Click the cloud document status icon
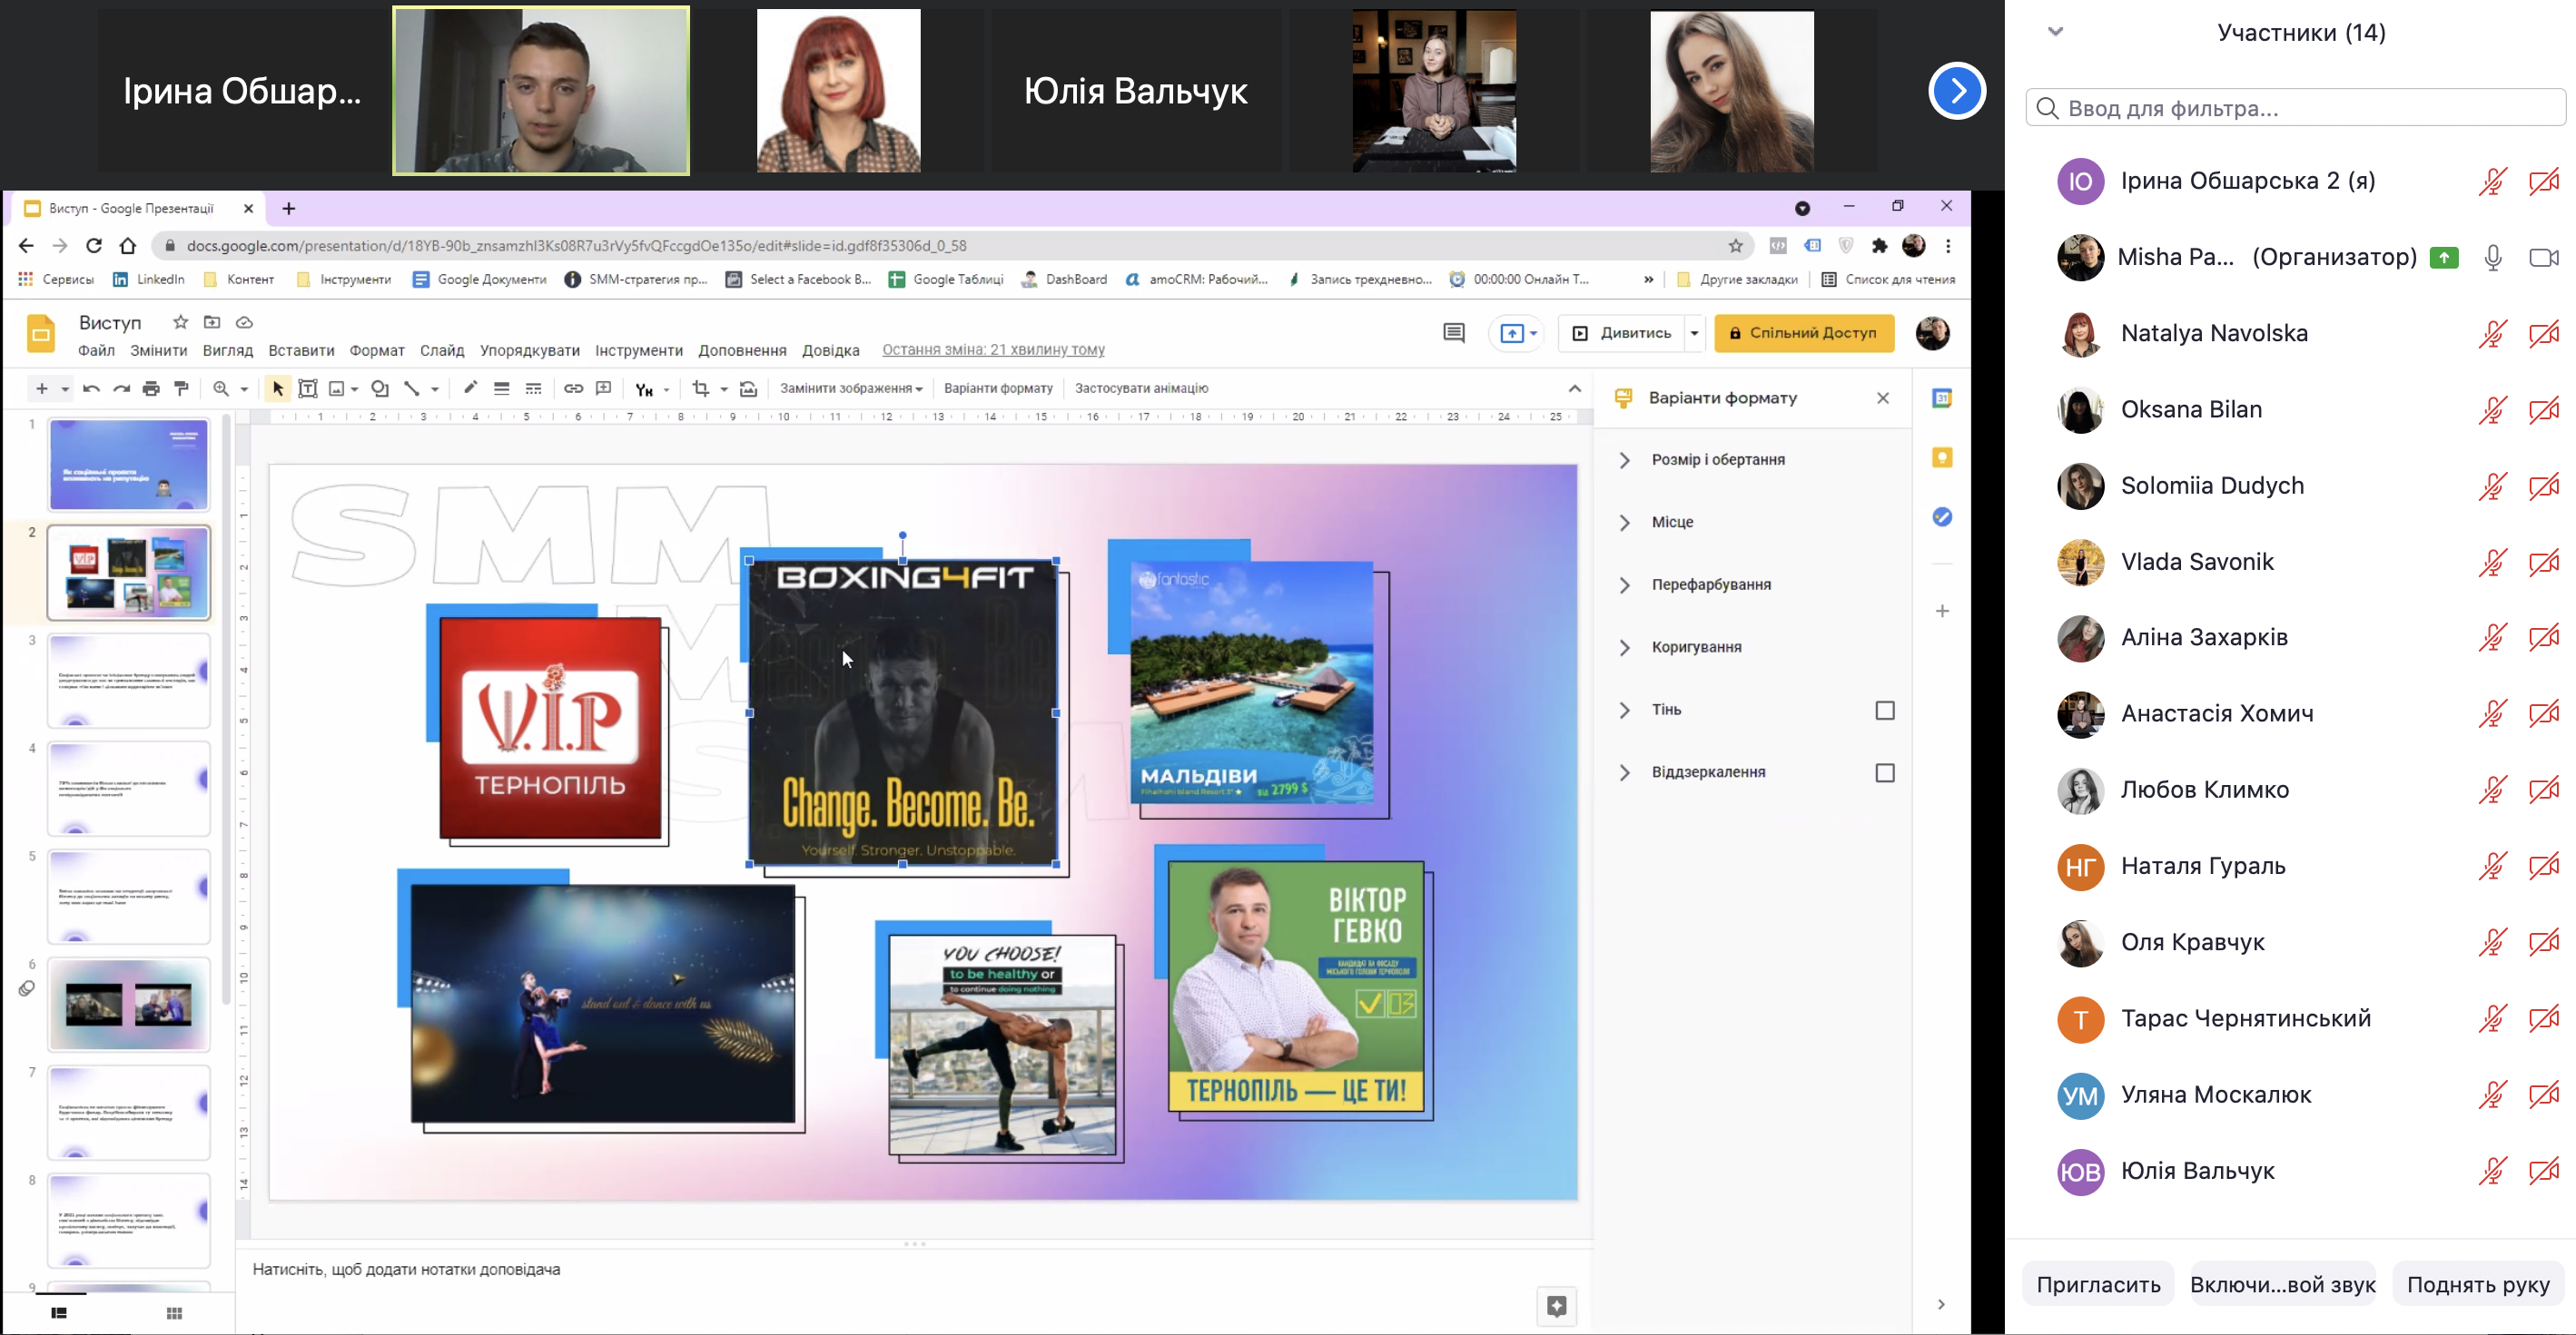2576x1335 pixels. pos(244,322)
